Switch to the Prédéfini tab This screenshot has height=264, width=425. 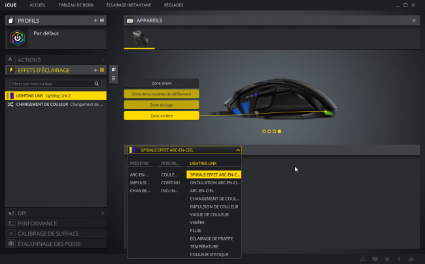point(139,163)
